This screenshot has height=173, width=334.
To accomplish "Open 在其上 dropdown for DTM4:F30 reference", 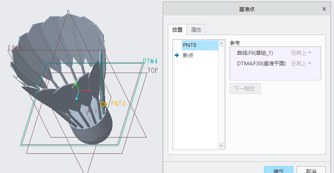I will [301, 63].
